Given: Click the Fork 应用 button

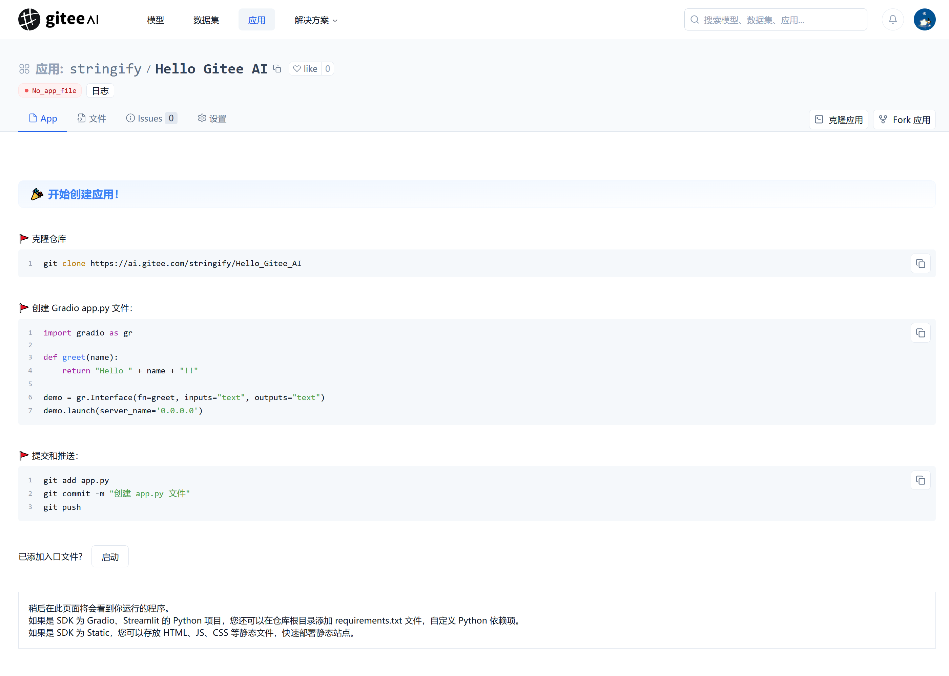Looking at the screenshot, I should 904,120.
